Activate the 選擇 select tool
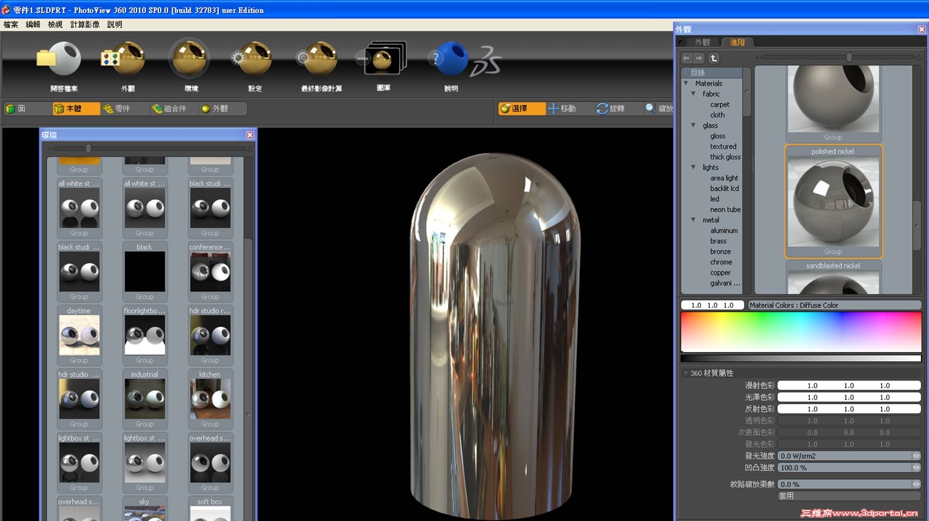Viewport: 929px width, 521px height. (x=522, y=109)
